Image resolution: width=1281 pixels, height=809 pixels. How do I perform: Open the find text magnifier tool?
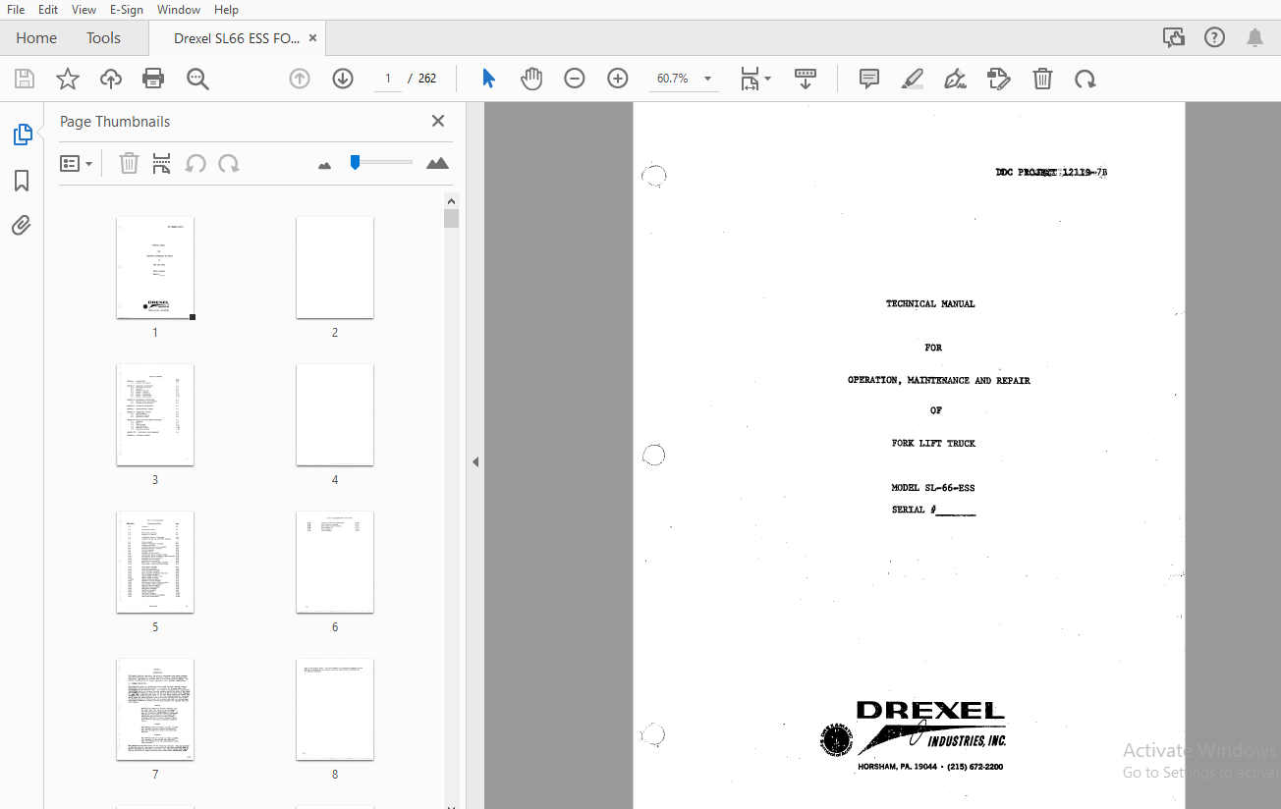point(197,79)
